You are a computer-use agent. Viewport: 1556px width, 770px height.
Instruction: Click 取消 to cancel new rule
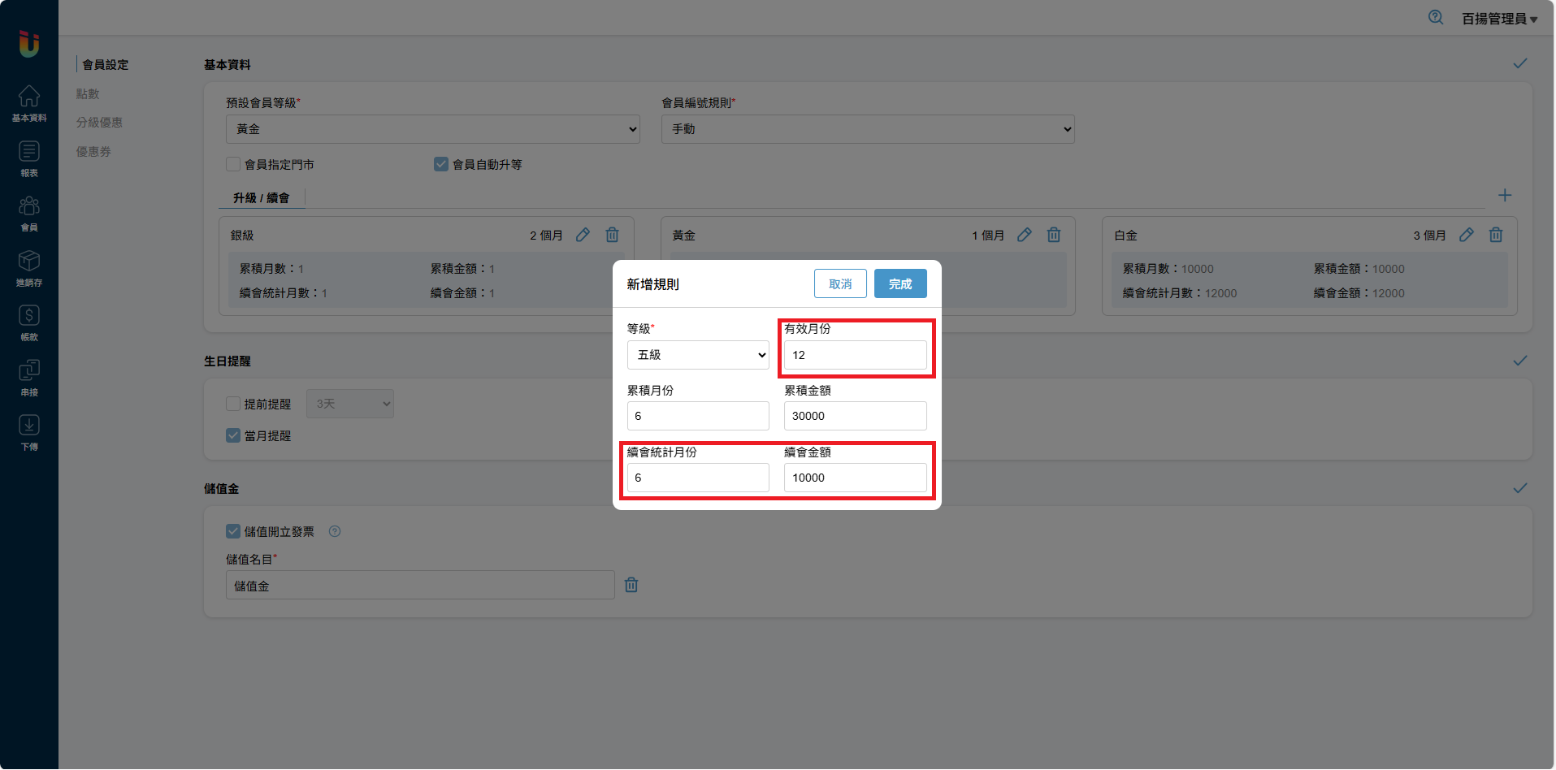click(839, 284)
